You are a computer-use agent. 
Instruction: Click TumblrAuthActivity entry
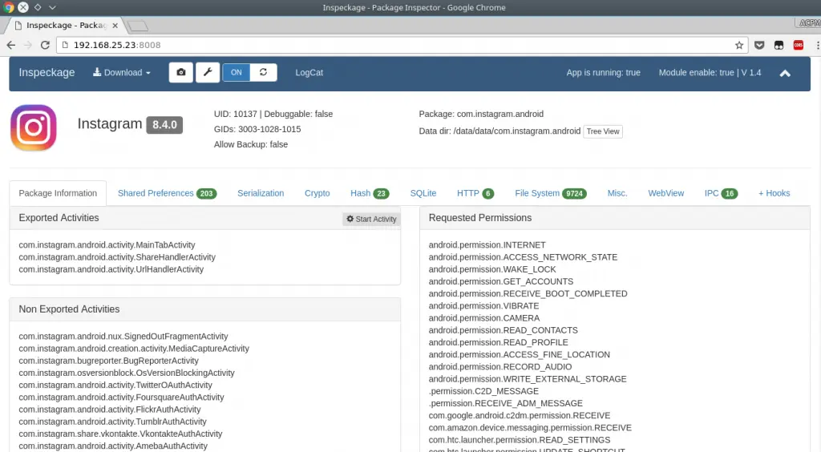(112, 421)
